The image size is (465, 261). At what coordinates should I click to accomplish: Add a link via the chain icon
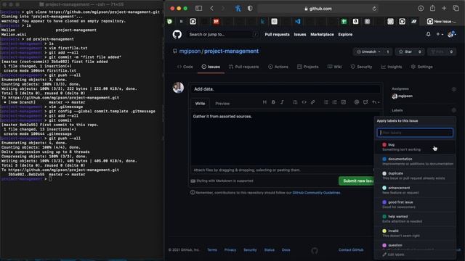tap(312, 102)
